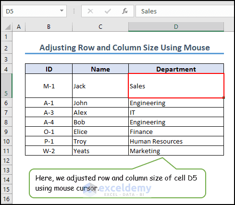235x205 pixels.
Task: Select cell containing Finance
Action: (176, 132)
